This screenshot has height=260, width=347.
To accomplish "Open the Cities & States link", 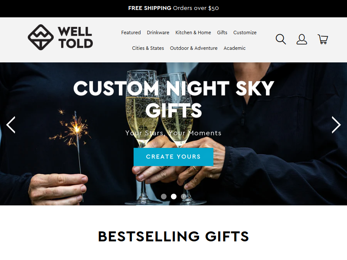I will click(148, 48).
